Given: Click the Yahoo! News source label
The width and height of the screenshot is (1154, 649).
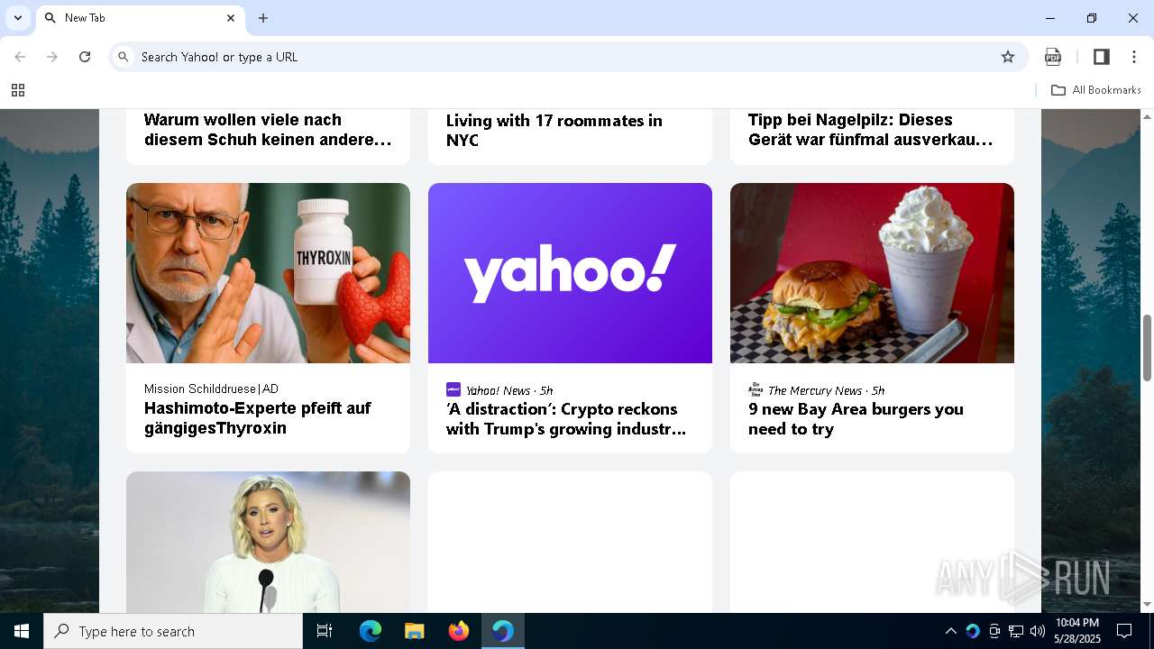Looking at the screenshot, I should point(498,390).
